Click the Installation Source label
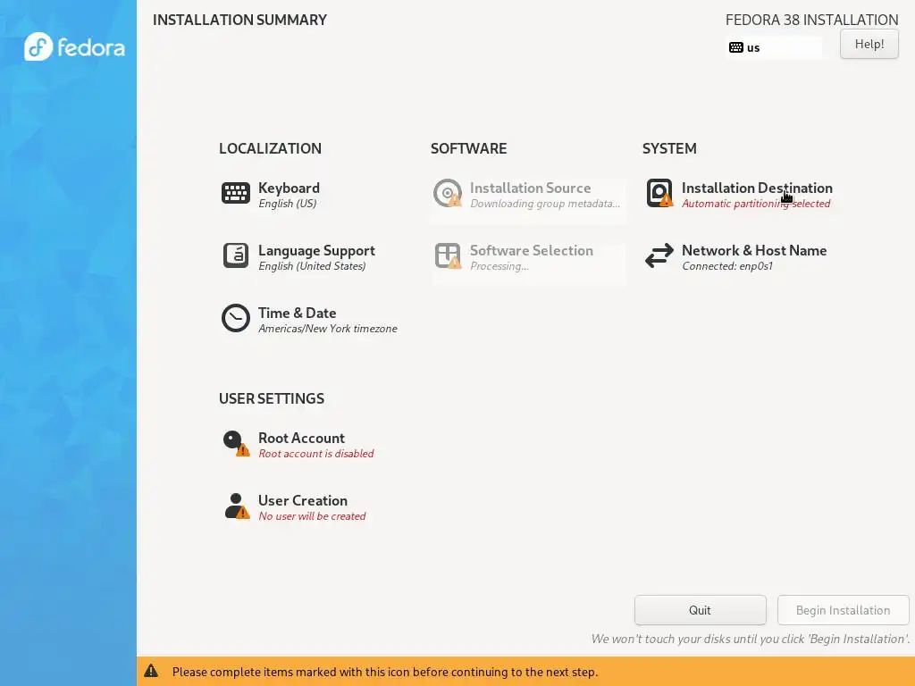 pyautogui.click(x=531, y=188)
